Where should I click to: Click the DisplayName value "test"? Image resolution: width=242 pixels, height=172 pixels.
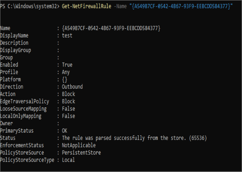(67, 36)
